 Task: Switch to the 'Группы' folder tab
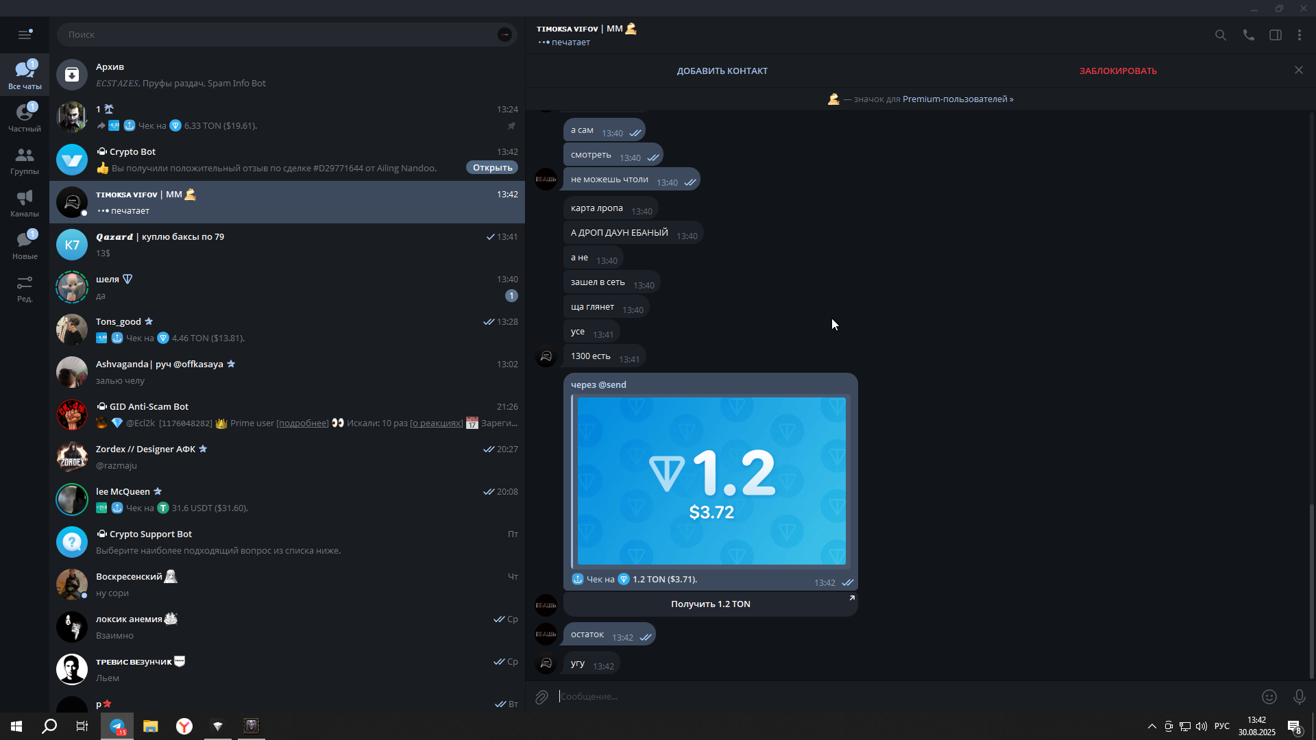click(x=25, y=160)
